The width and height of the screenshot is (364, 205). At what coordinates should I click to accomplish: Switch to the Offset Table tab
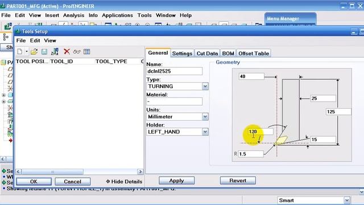[254, 54]
